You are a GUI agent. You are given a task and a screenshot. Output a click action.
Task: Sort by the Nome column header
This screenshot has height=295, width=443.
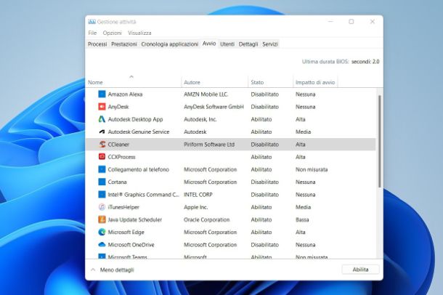[x=134, y=81]
